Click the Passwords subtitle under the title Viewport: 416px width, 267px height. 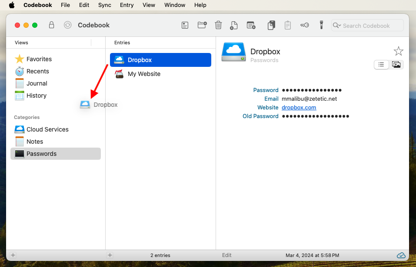(264, 60)
